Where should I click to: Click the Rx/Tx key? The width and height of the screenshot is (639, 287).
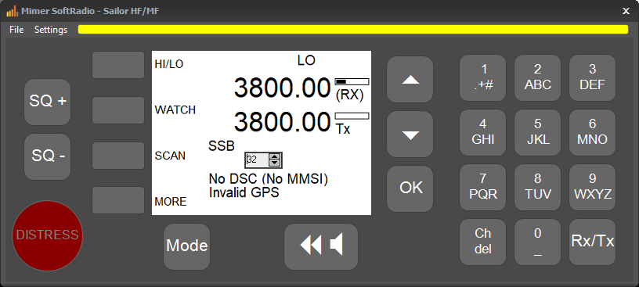click(x=593, y=242)
